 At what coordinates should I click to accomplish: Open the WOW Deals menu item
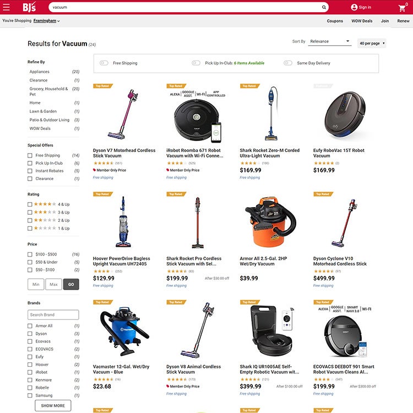pos(362,21)
